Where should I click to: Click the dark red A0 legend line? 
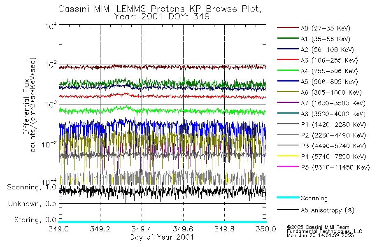click(x=288, y=28)
